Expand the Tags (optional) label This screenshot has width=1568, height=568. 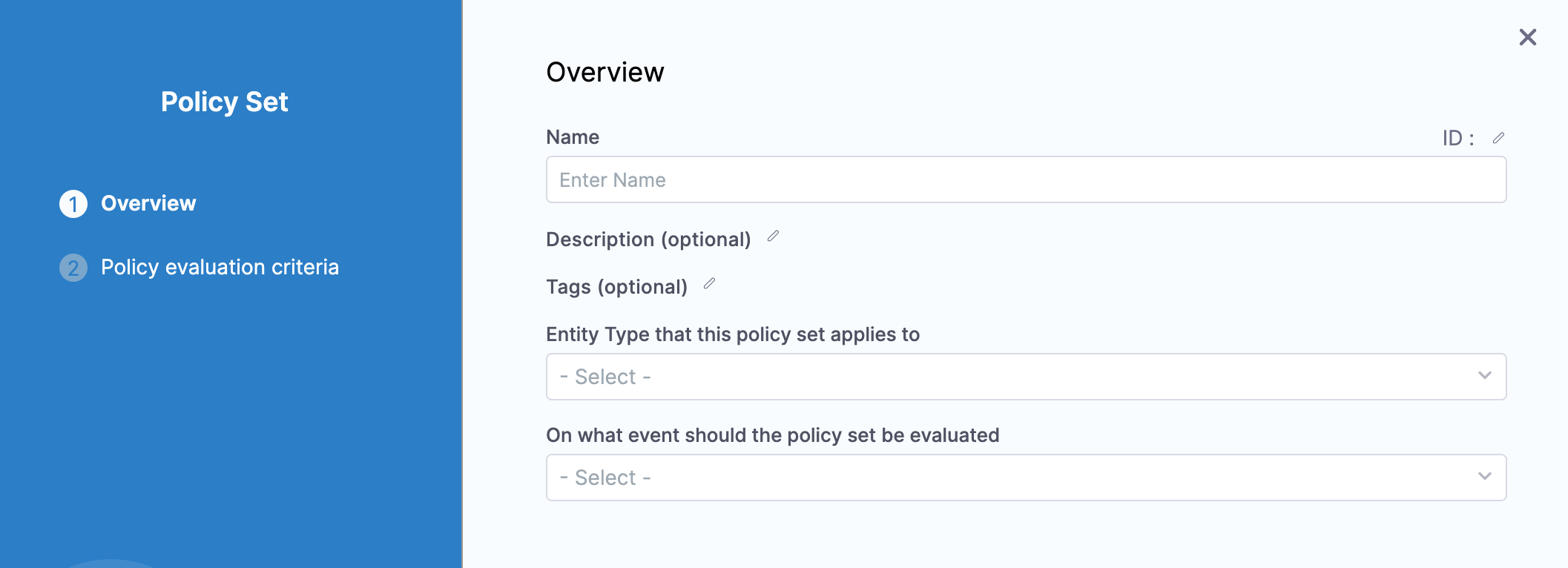click(616, 287)
